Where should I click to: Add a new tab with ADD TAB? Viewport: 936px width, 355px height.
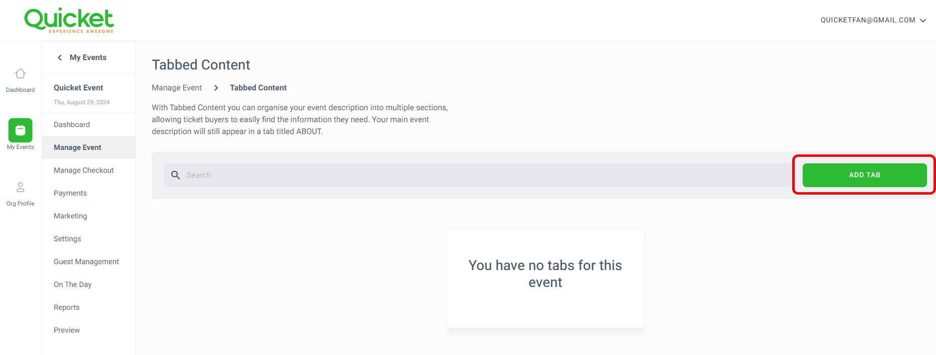[864, 175]
